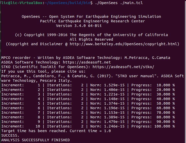Click 'MPCO recorder' line text
This screenshot has height=143, width=186.
(86, 58)
